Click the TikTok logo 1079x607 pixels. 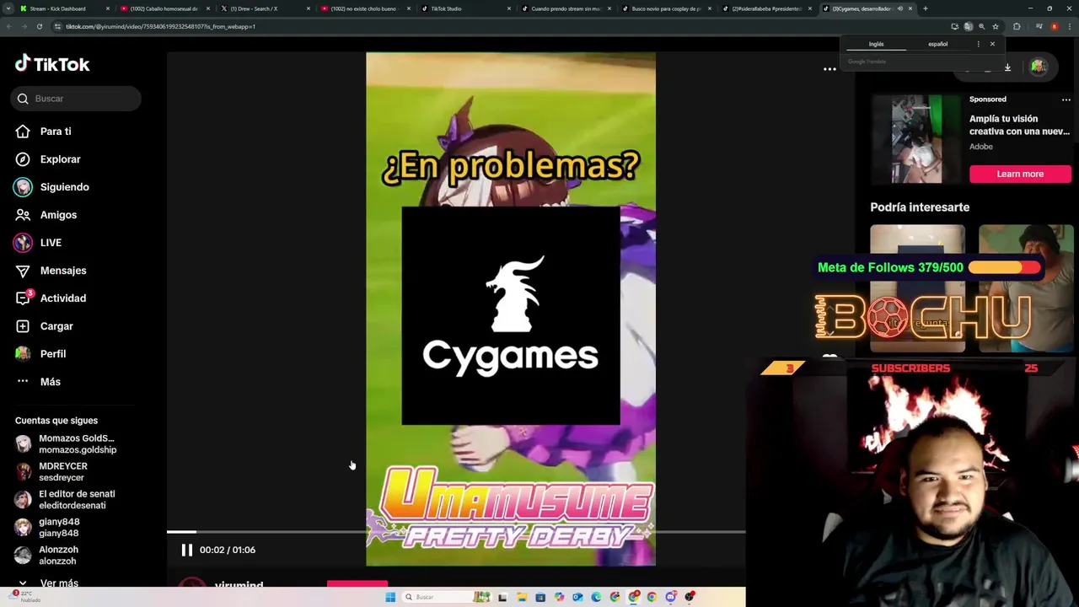[52, 64]
